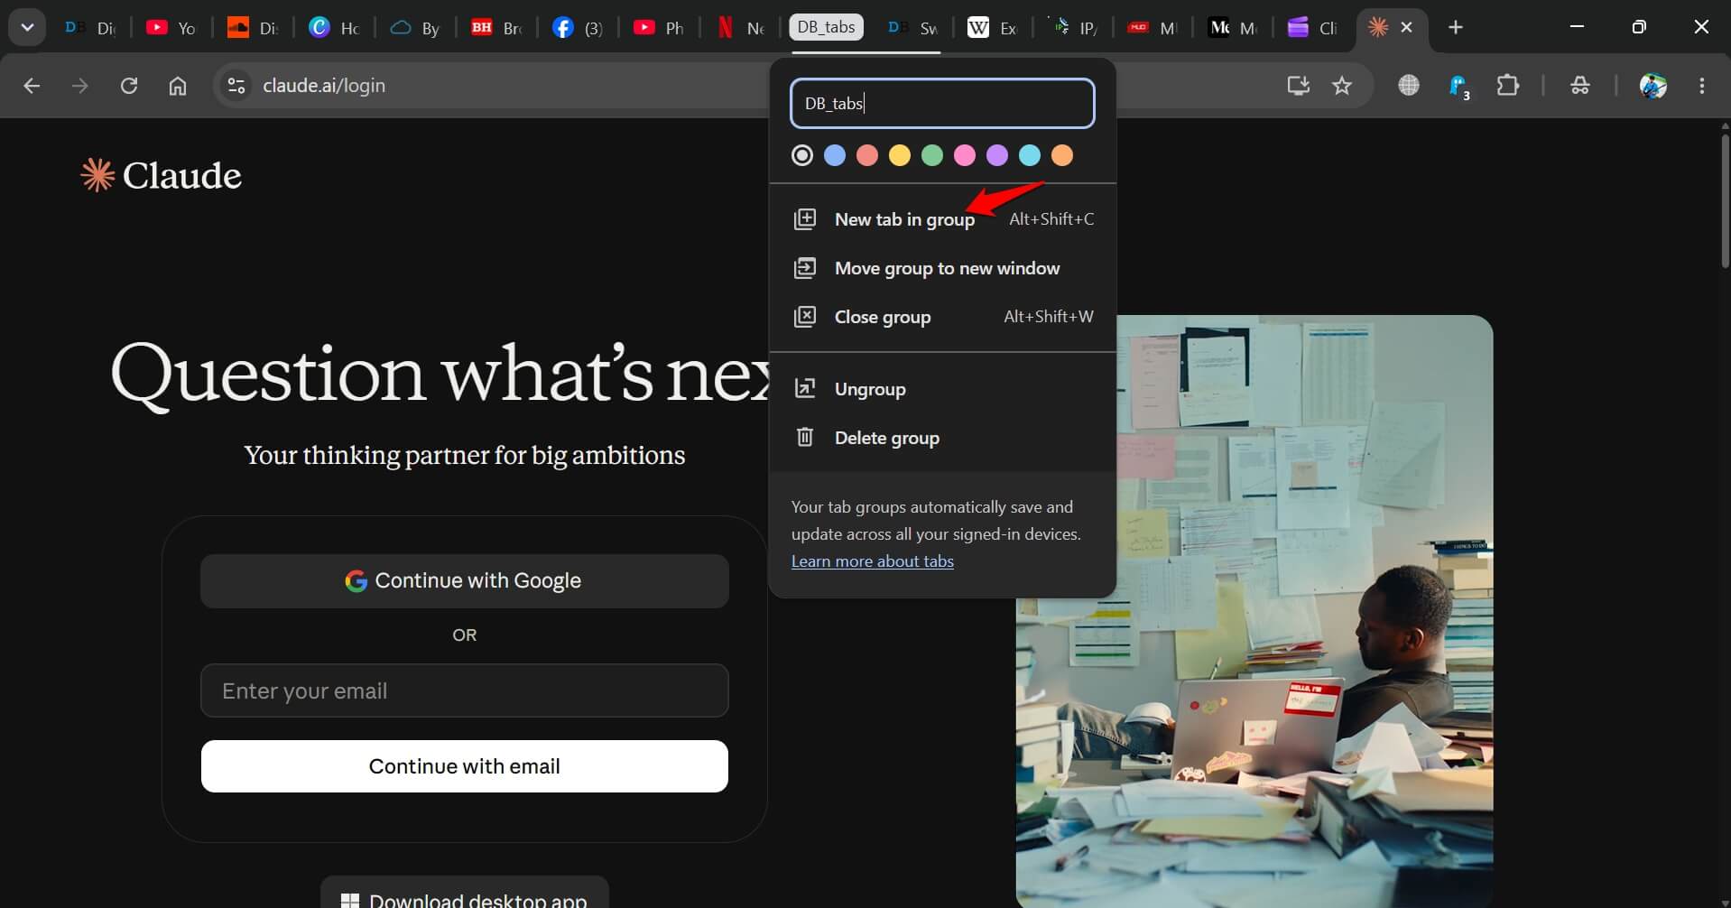Switch to the Facebook tab
1731x908 pixels.
click(x=578, y=28)
